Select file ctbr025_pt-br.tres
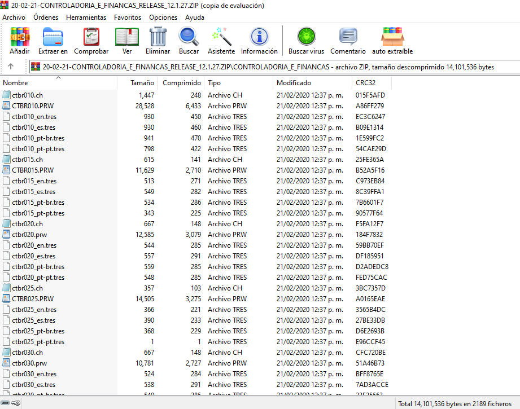 tap(38, 331)
